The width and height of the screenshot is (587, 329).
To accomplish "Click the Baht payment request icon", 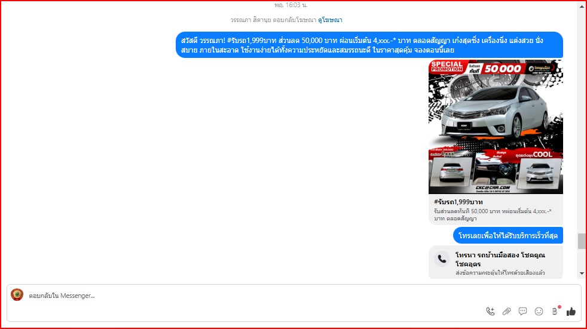I will tap(555, 311).
